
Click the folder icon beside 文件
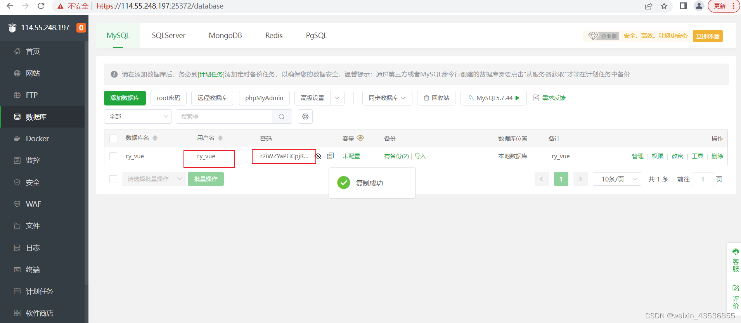tap(17, 226)
